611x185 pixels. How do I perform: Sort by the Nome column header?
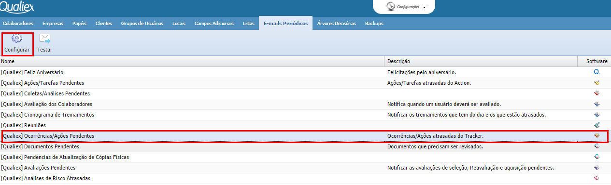tap(193, 61)
